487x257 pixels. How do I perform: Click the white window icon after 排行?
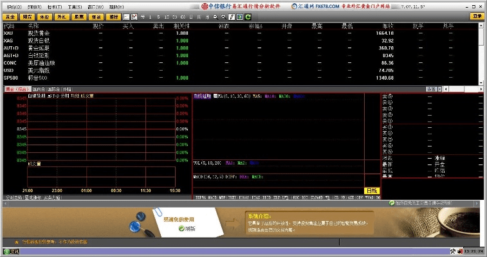[x=126, y=16]
